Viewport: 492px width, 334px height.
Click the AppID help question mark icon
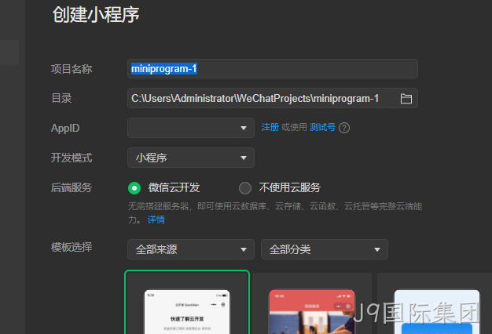(x=344, y=128)
